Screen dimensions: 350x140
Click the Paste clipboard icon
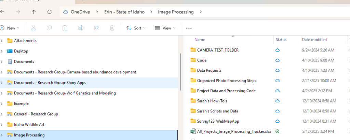point(65,28)
